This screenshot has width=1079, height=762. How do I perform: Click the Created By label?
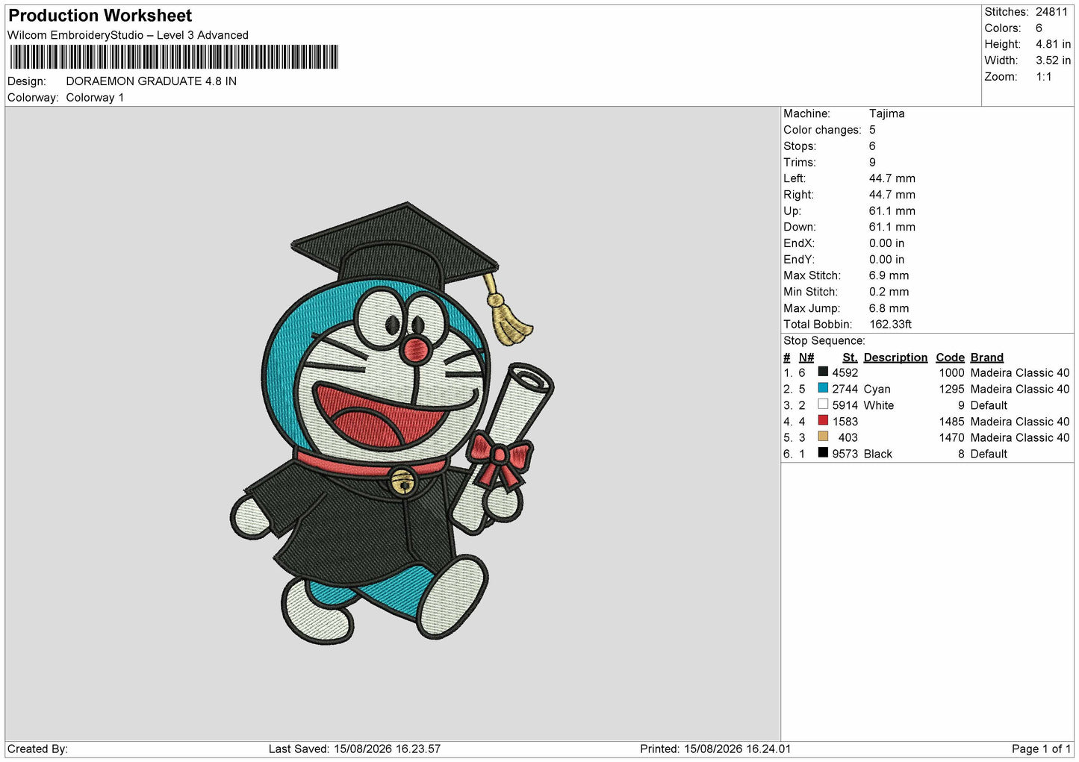coord(37,749)
